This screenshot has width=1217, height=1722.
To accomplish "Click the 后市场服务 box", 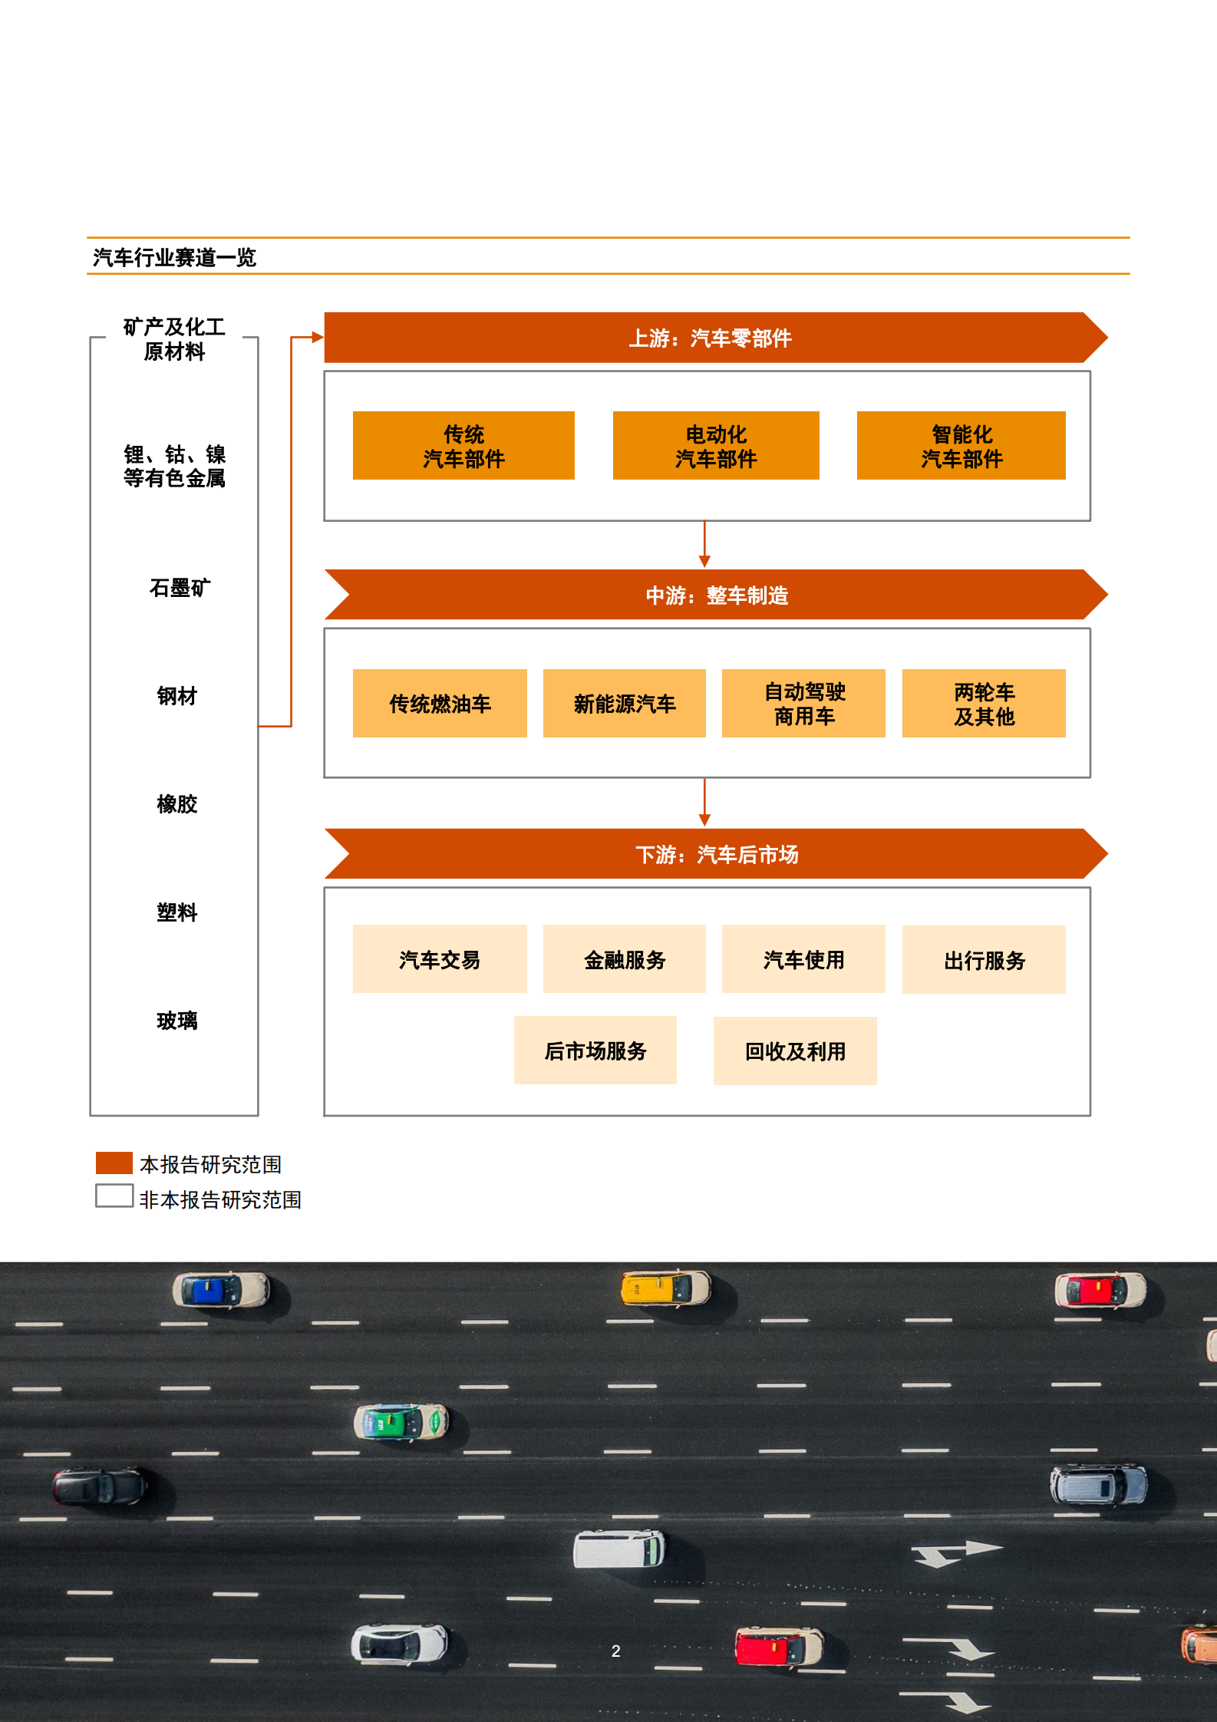I will (595, 1051).
